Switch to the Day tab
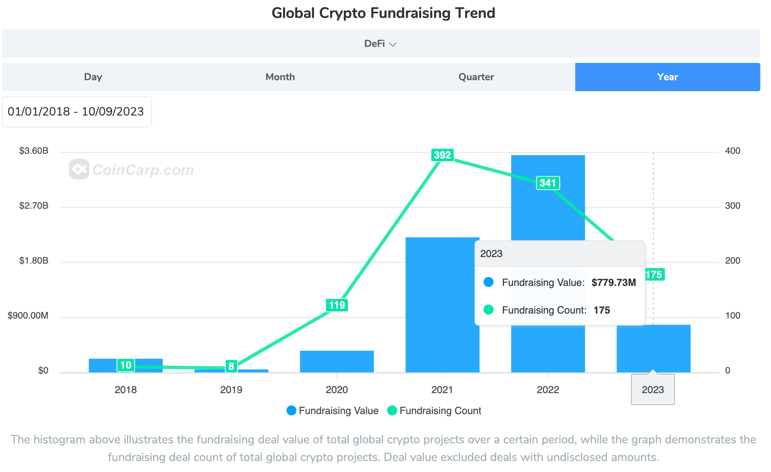 point(93,77)
